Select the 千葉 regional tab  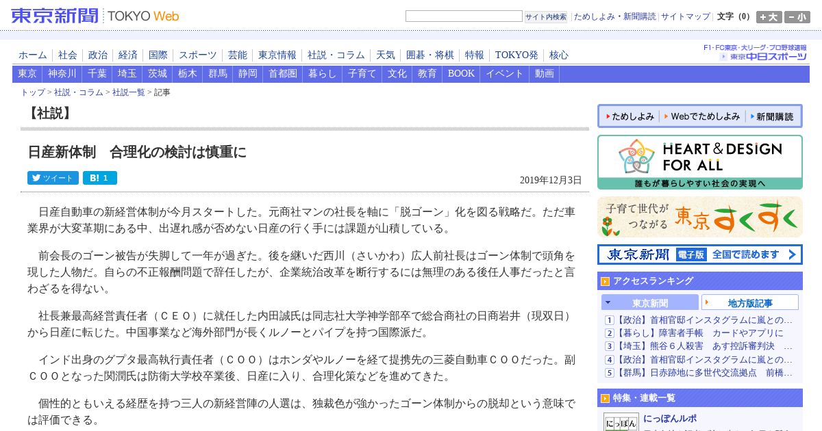point(97,74)
